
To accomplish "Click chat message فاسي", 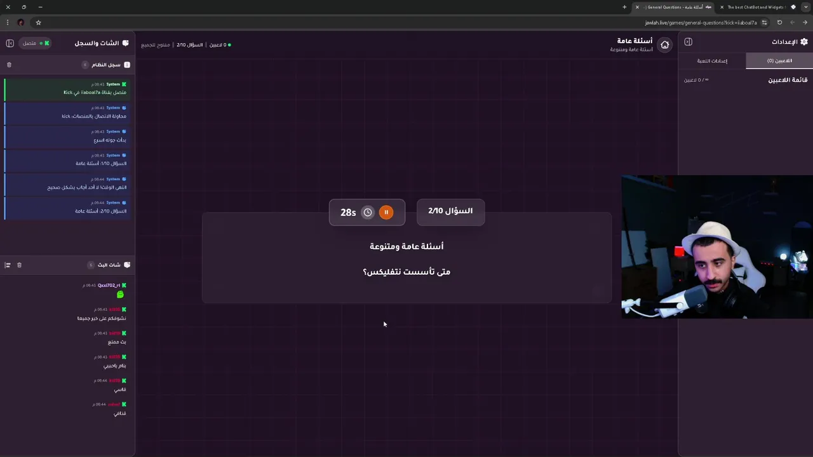I will (120, 389).
